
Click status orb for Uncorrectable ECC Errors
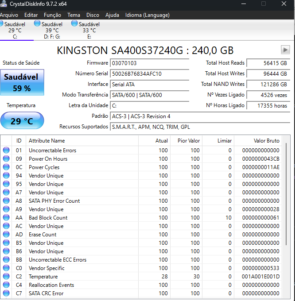click(6, 259)
